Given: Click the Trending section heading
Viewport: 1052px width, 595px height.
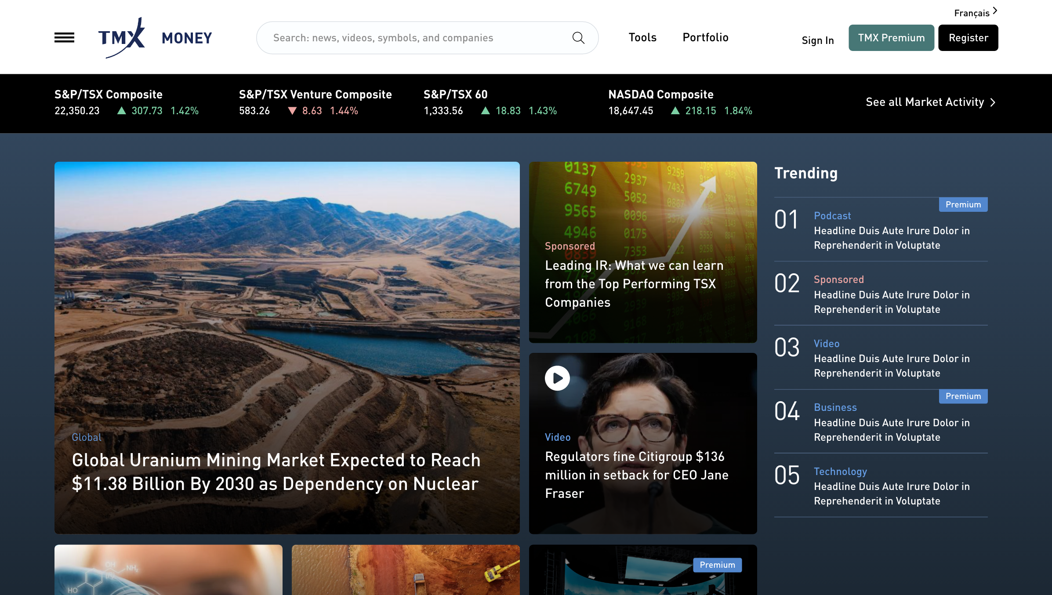Looking at the screenshot, I should click(x=806, y=173).
